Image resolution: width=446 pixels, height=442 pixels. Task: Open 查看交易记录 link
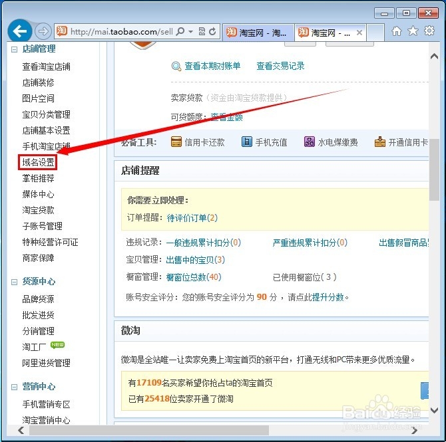pyautogui.click(x=280, y=66)
